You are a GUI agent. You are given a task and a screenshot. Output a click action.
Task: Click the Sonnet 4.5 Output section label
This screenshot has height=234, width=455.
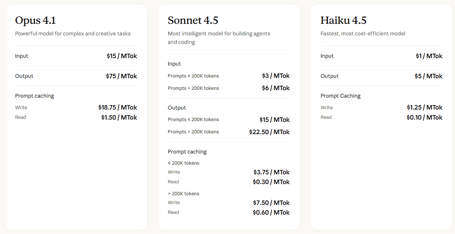177,108
